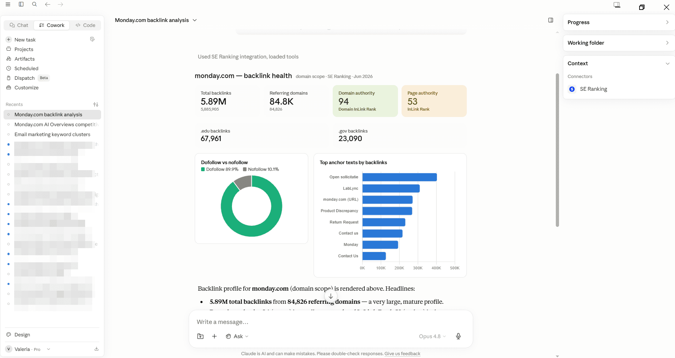This screenshot has width=675, height=358.
Task: Click the .edu backlinks 67,961 value
Action: [211, 139]
